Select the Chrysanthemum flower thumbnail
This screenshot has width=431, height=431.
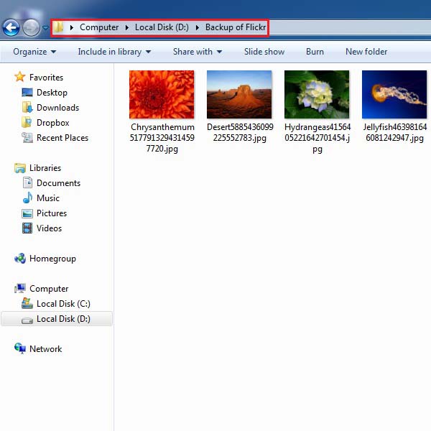pyautogui.click(x=162, y=95)
